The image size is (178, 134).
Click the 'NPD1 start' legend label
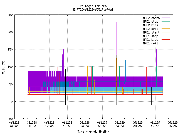click(151, 32)
